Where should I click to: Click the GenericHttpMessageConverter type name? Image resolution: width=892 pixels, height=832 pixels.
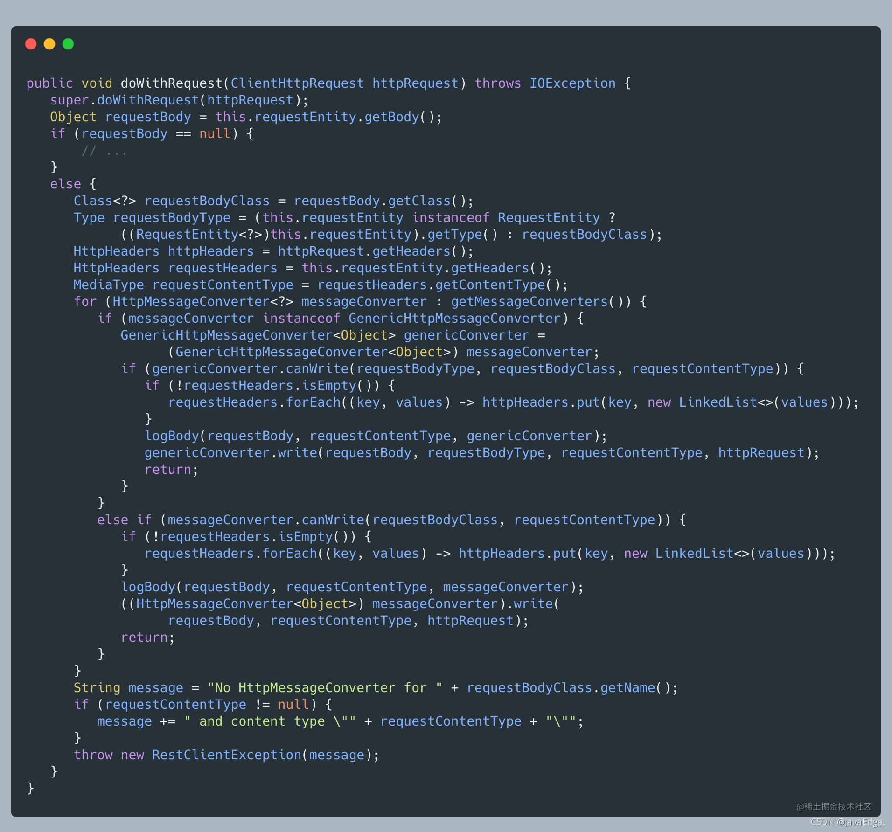pos(455,318)
